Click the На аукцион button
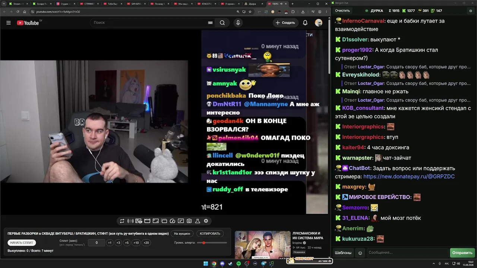Image resolution: width=477 pixels, height=268 pixels. pos(182,234)
